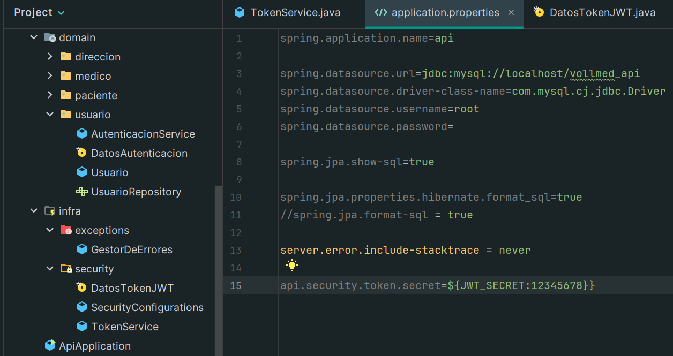The image size is (673, 356).
Task: Click the server.error.include-stacktrace property
Action: (x=380, y=250)
